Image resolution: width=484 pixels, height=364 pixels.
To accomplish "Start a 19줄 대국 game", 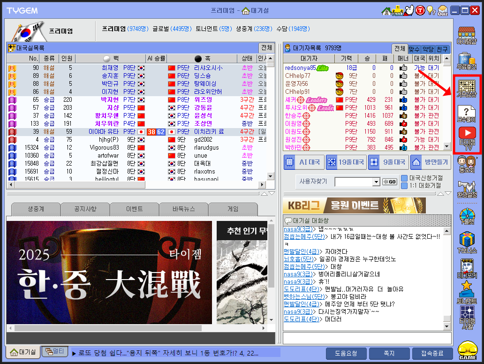I will pos(346,162).
